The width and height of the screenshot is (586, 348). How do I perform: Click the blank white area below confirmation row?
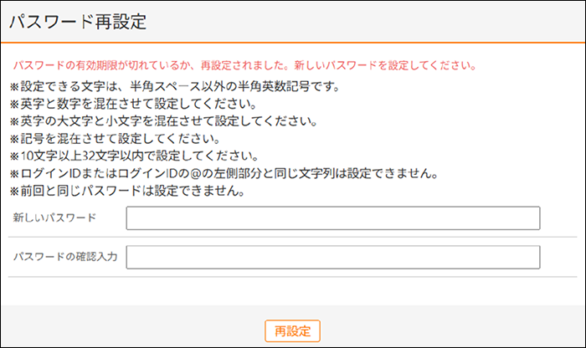click(x=293, y=291)
